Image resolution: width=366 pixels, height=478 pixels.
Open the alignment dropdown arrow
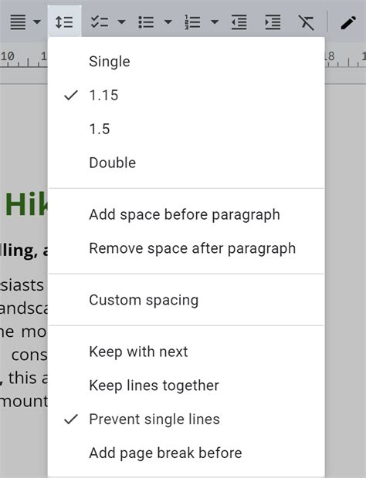[x=37, y=22]
